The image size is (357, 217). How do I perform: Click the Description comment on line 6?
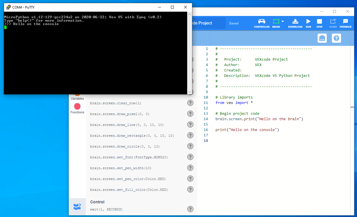pyautogui.click(x=263, y=75)
